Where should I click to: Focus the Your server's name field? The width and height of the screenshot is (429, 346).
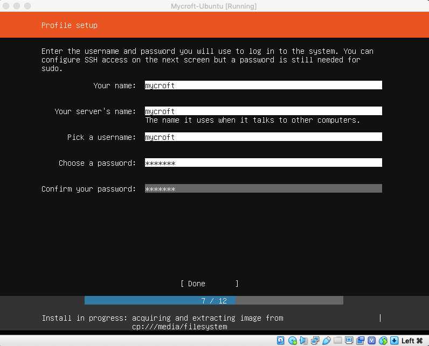click(263, 111)
